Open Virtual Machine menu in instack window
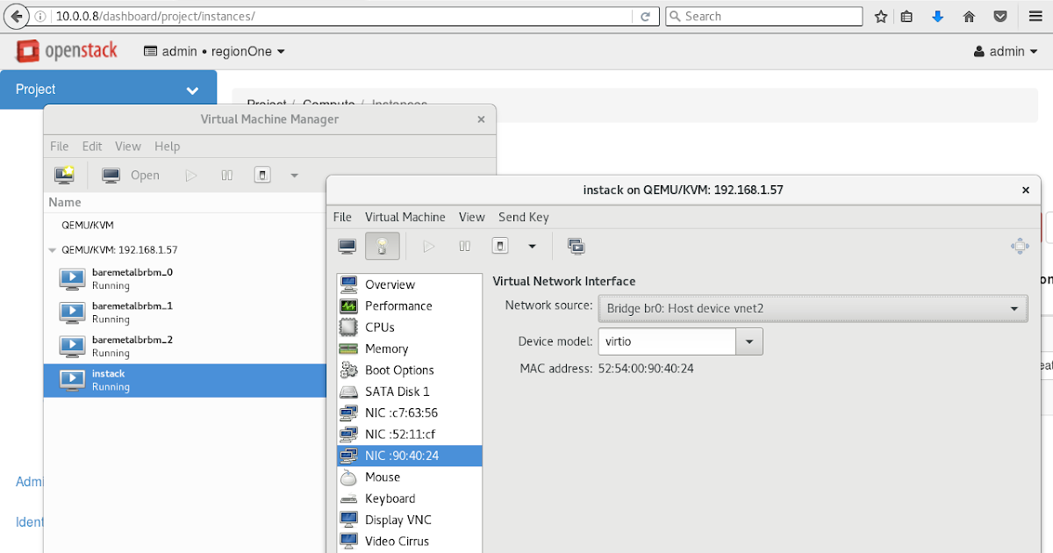 tap(405, 217)
